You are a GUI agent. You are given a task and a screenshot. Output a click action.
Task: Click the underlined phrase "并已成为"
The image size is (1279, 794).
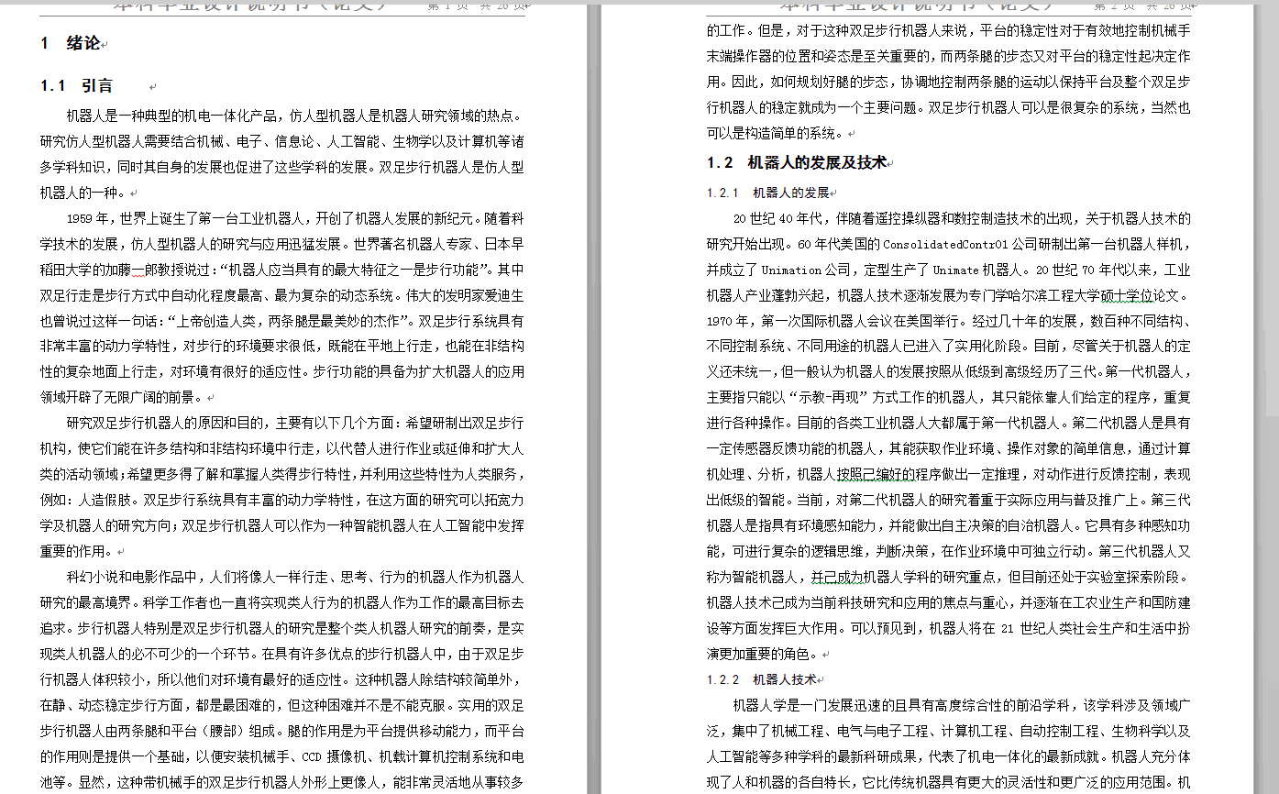[x=838, y=578]
